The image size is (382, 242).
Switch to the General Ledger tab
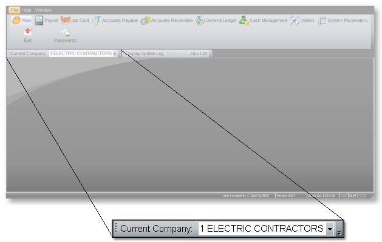tap(216, 21)
